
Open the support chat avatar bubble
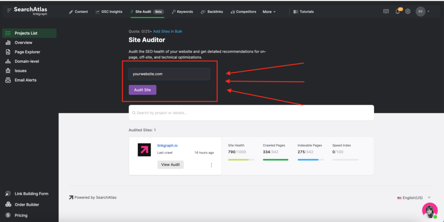pyautogui.click(x=430, y=210)
